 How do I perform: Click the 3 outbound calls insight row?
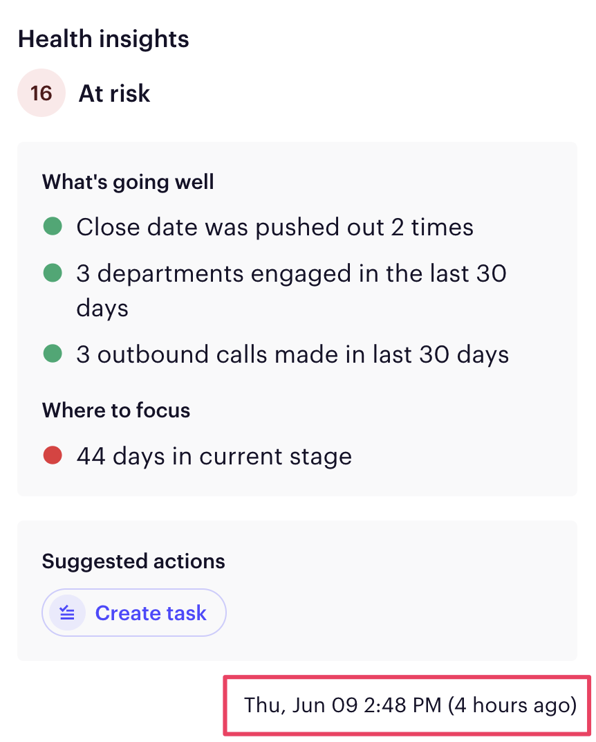pos(292,354)
